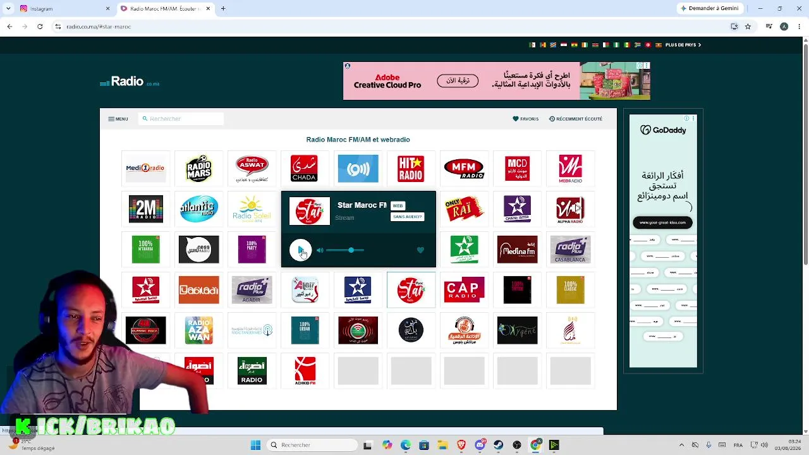Open the Medi1 Radio station

click(x=145, y=168)
